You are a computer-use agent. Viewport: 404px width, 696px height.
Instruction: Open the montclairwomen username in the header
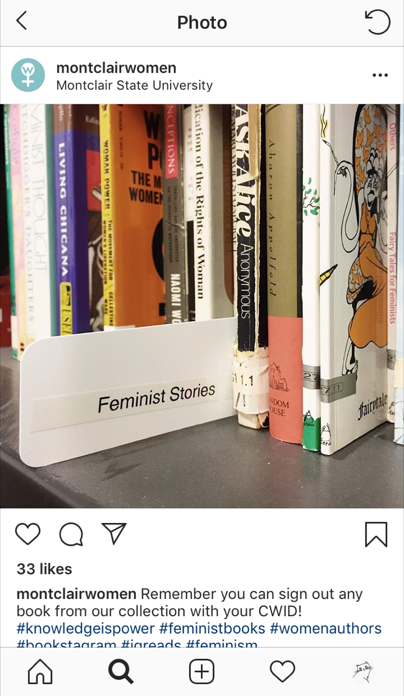click(116, 67)
